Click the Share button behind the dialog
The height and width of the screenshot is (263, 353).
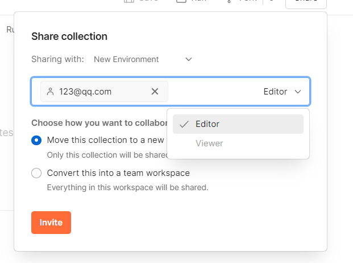click(x=306, y=3)
